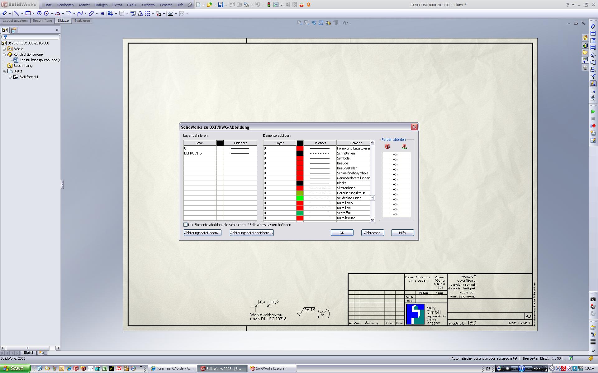Expand the Blattformat1 tree node
Viewport: 598px width, 373px height.
[x=10, y=77]
